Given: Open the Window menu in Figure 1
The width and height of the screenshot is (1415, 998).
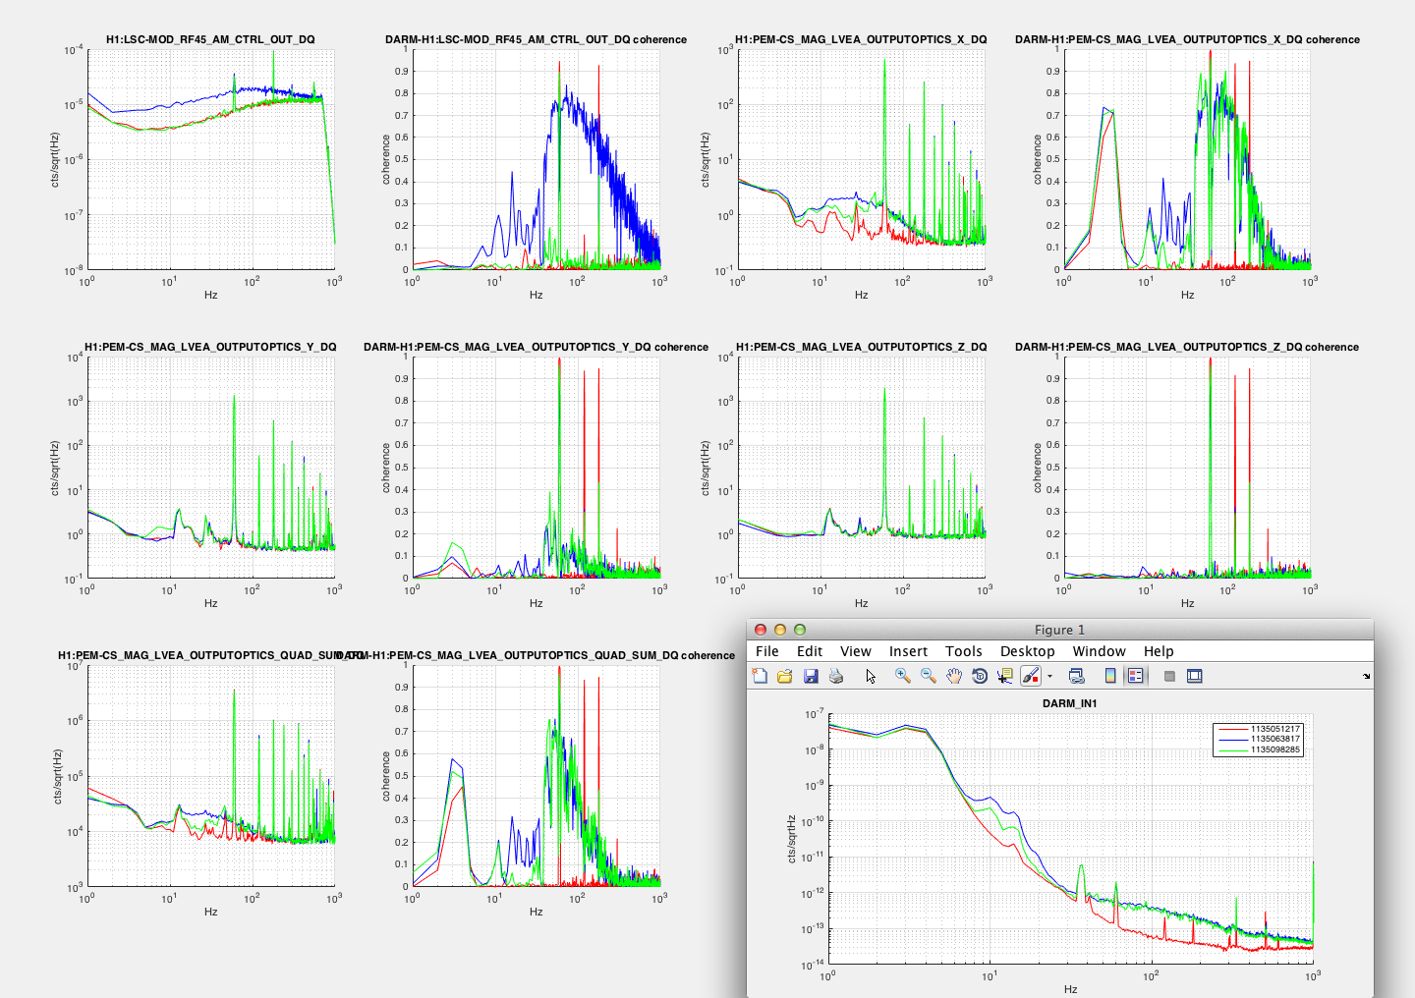Looking at the screenshot, I should [1100, 651].
